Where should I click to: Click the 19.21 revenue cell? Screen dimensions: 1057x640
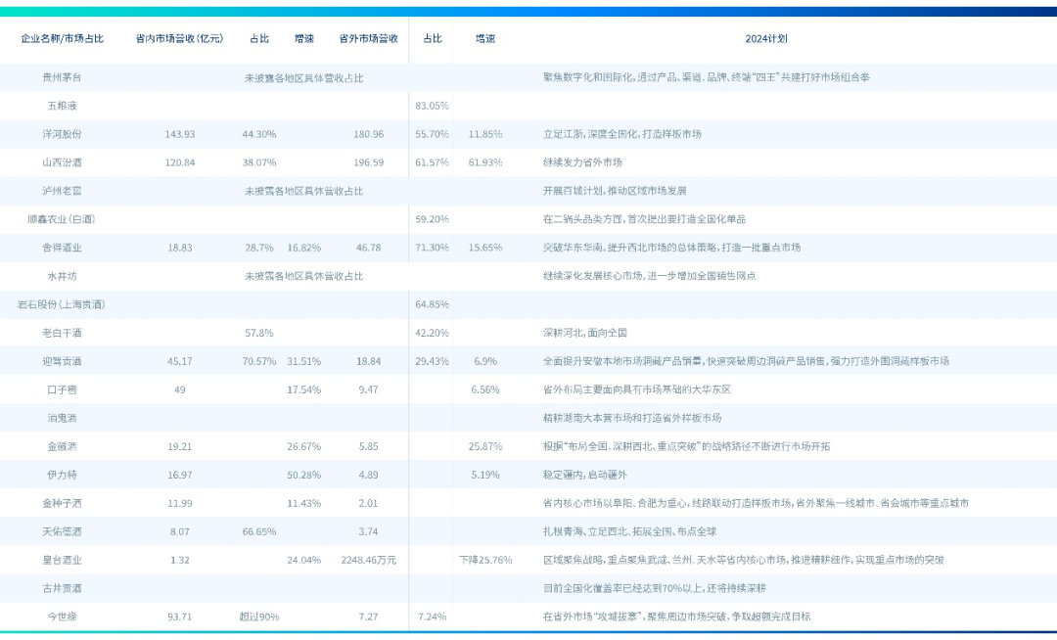[x=180, y=446]
